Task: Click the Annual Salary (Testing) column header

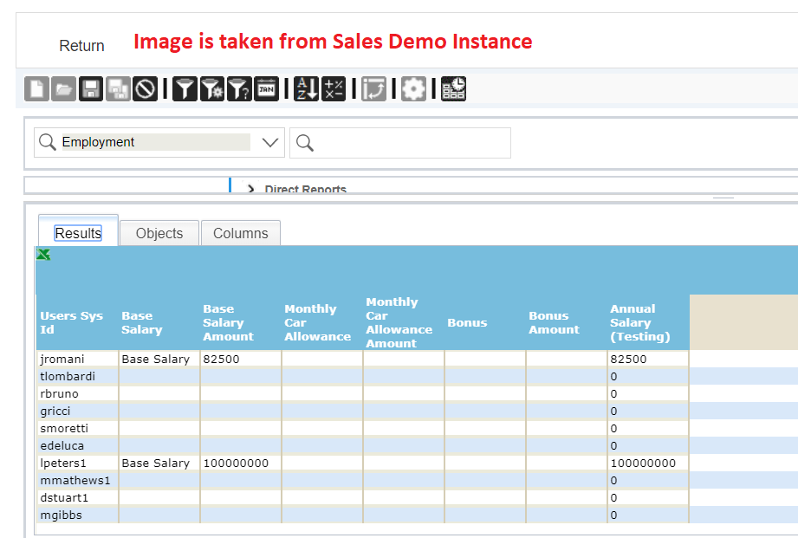Action: click(x=648, y=322)
